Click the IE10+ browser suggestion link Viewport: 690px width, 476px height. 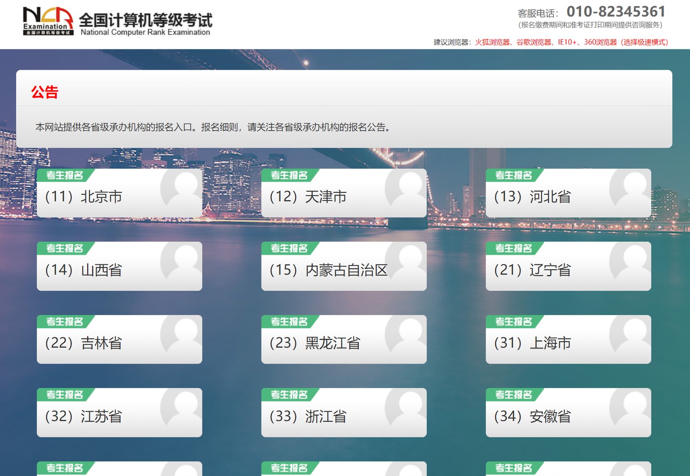click(x=568, y=43)
